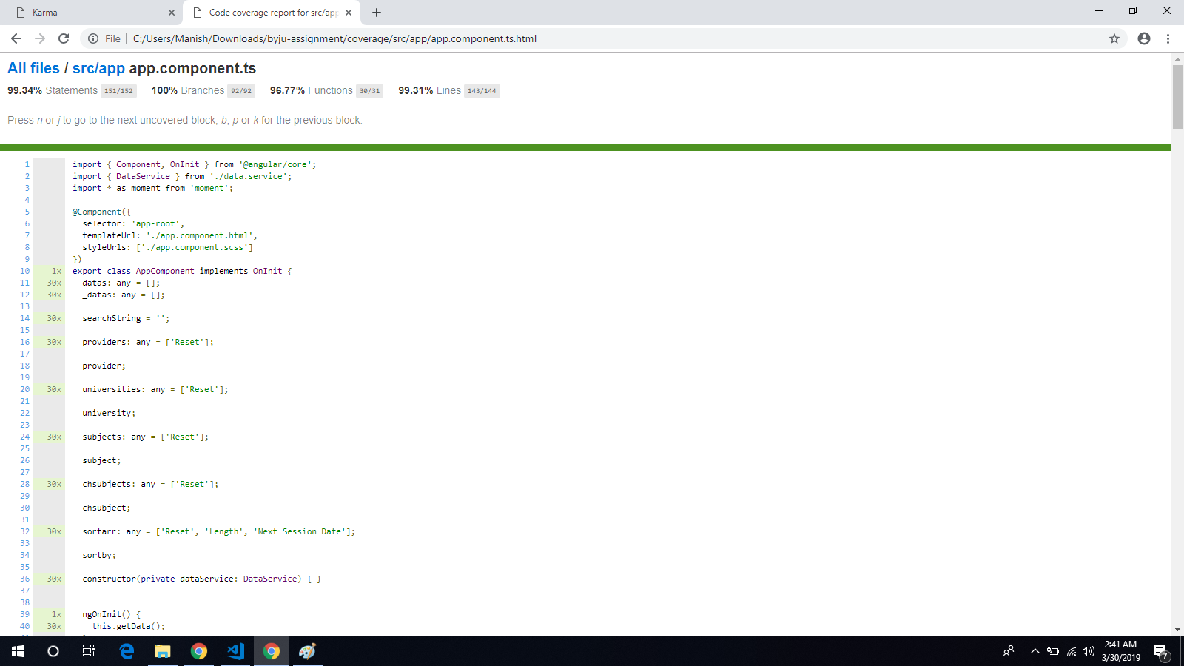The width and height of the screenshot is (1184, 666).
Task: Open the src/app breadcrumb link
Action: click(98, 68)
